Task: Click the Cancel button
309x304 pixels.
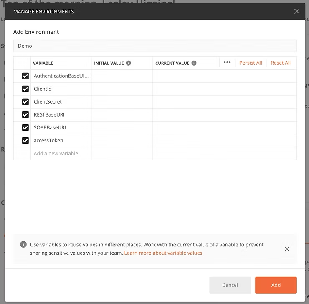Action: tap(230, 285)
